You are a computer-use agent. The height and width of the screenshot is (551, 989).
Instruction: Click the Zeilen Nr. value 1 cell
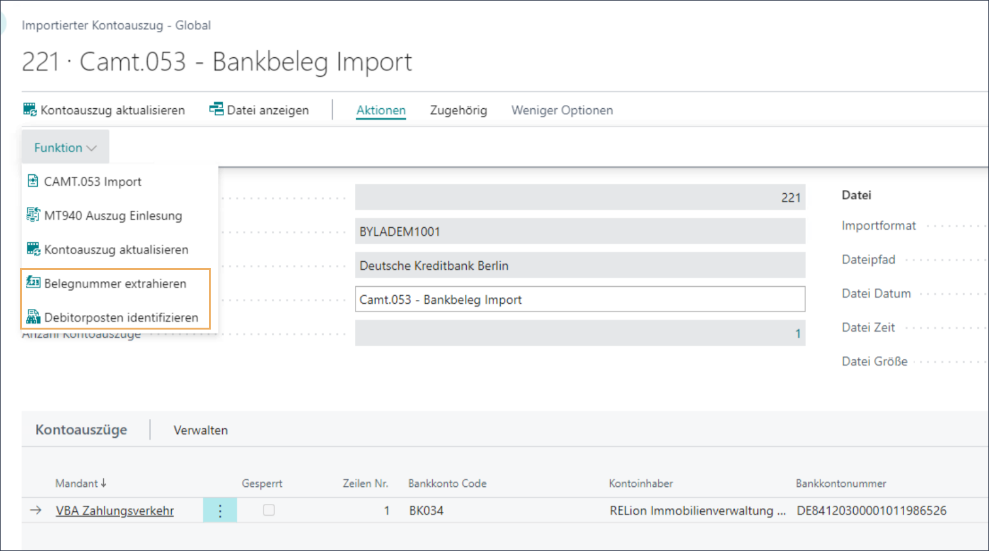pyautogui.click(x=387, y=511)
